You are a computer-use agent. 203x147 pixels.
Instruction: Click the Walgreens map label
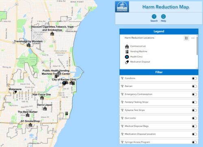tap(15, 89)
